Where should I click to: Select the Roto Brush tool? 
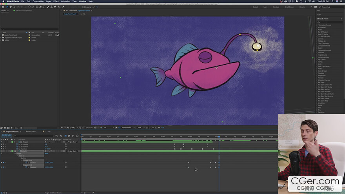(59, 7)
